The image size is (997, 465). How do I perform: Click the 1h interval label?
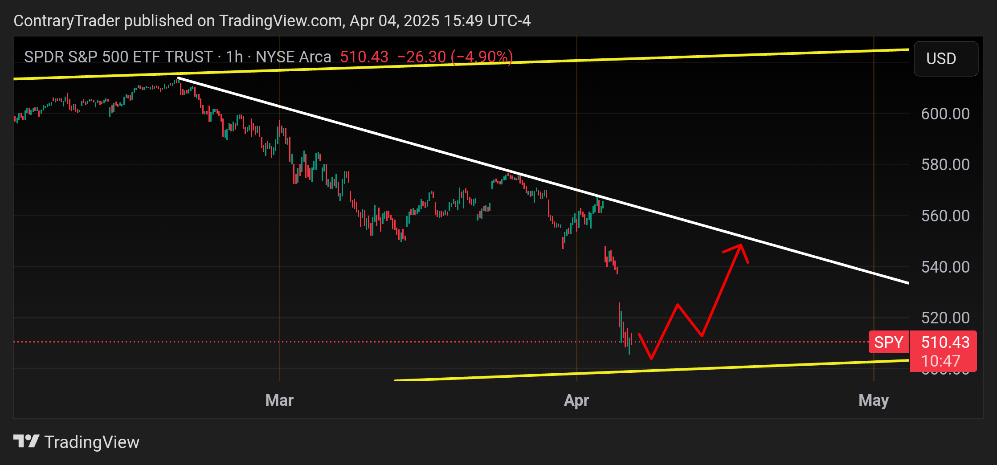coord(234,57)
